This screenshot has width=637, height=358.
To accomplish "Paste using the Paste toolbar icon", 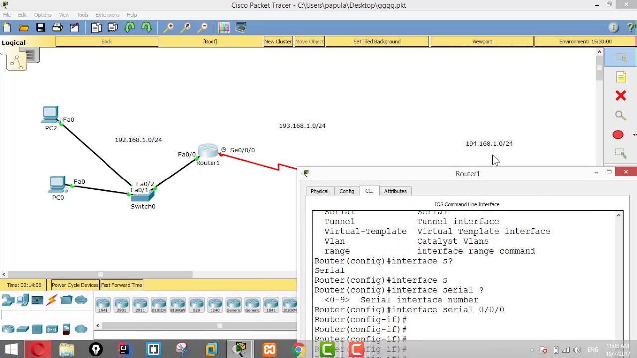I will pos(113,28).
